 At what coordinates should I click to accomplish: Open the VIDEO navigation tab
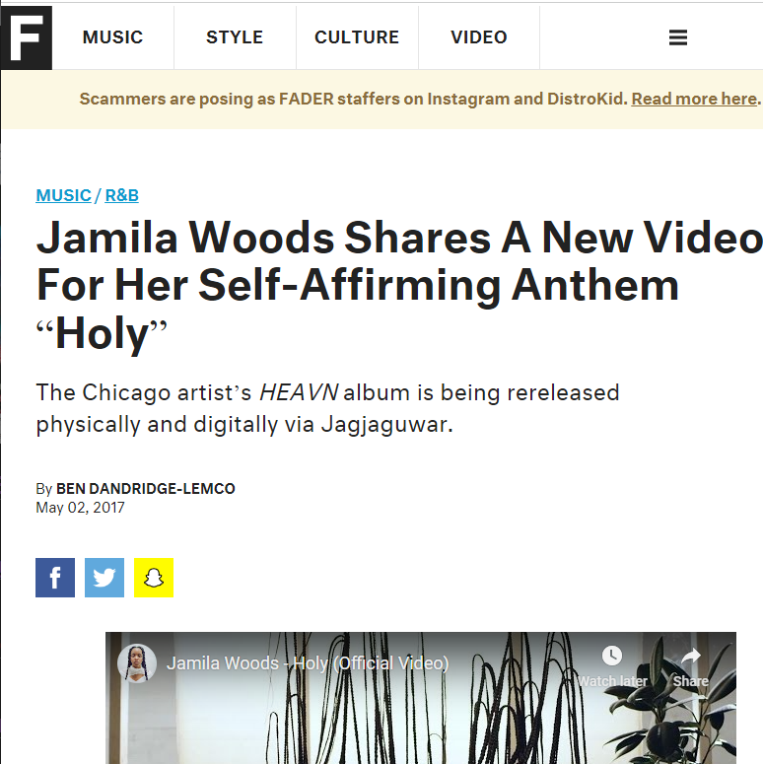pyautogui.click(x=479, y=37)
